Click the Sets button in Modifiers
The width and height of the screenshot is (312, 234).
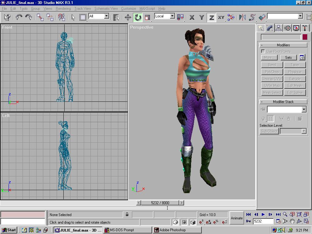coord(288,58)
